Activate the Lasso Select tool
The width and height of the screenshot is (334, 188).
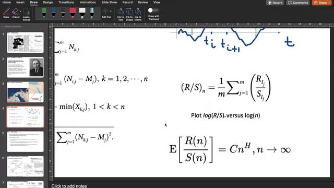26,14
